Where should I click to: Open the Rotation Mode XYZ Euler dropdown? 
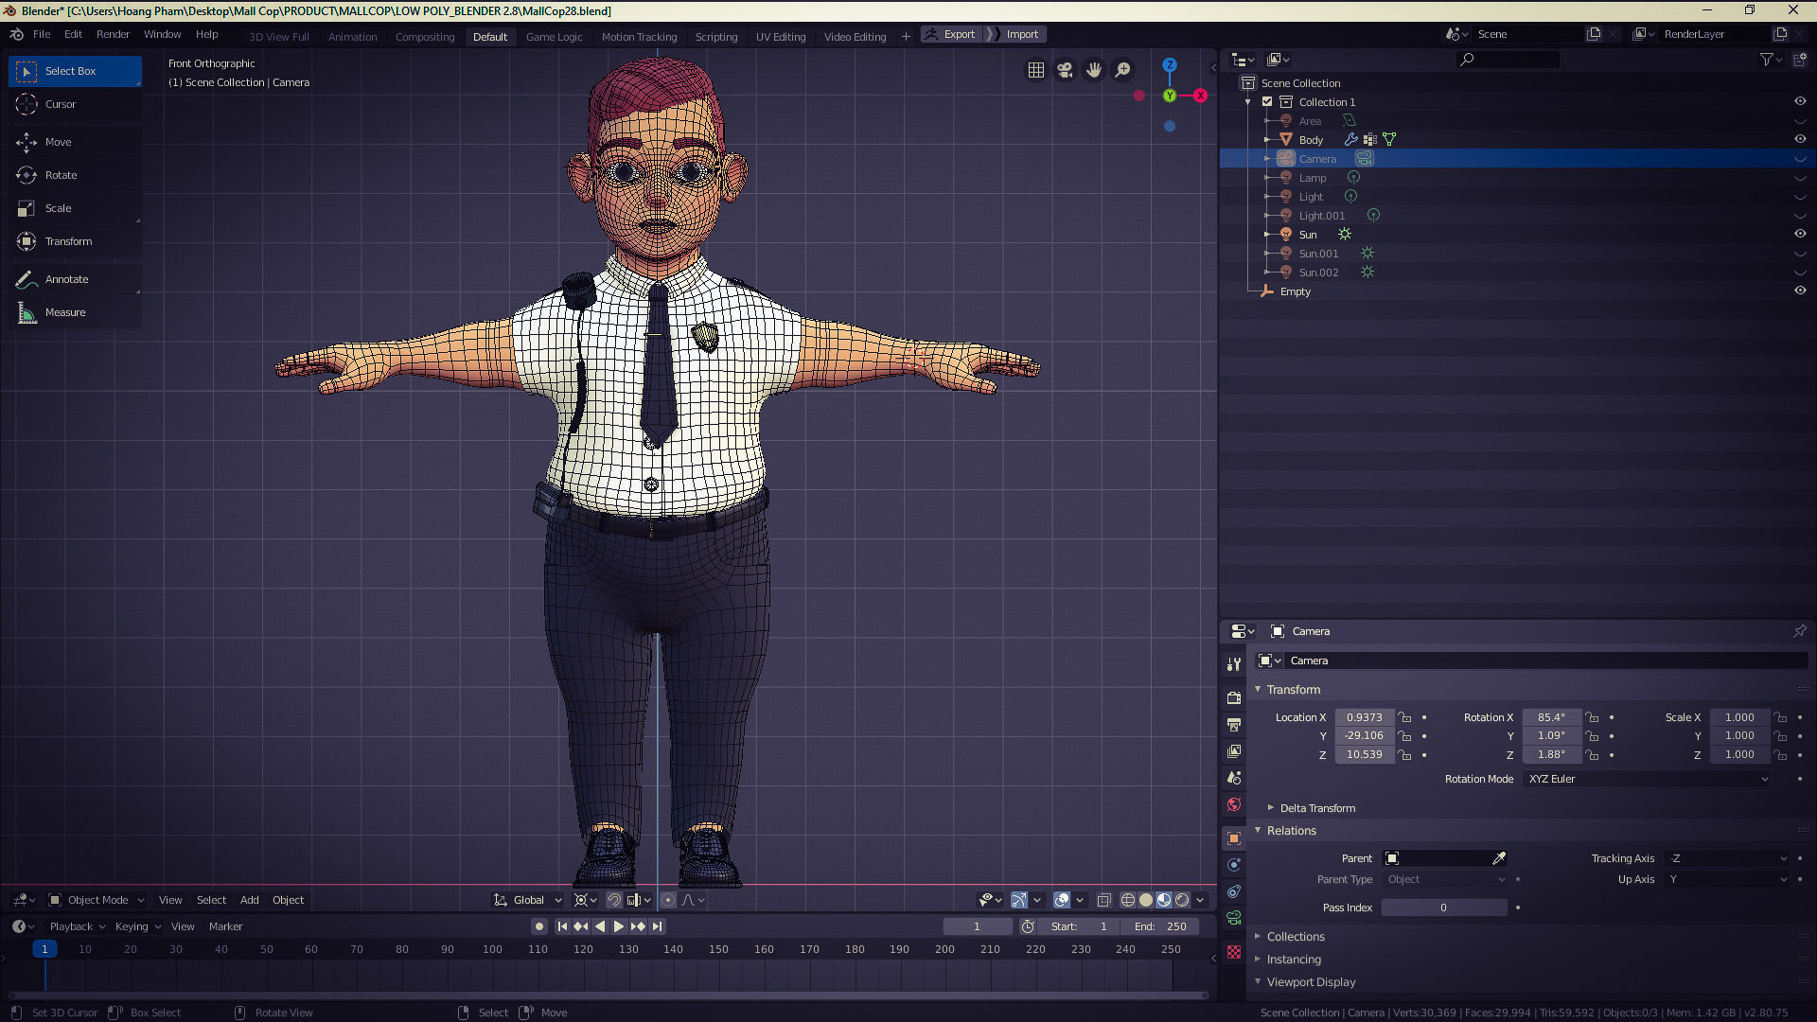click(1647, 779)
